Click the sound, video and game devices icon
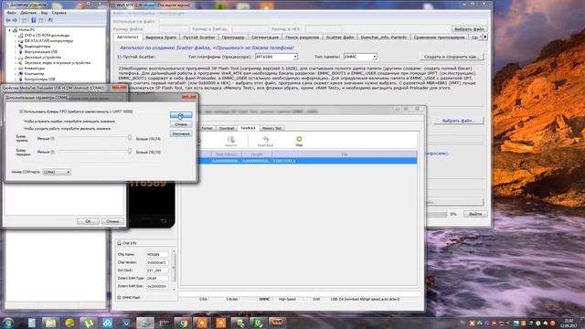This screenshot has height=329, width=585. click(21, 63)
